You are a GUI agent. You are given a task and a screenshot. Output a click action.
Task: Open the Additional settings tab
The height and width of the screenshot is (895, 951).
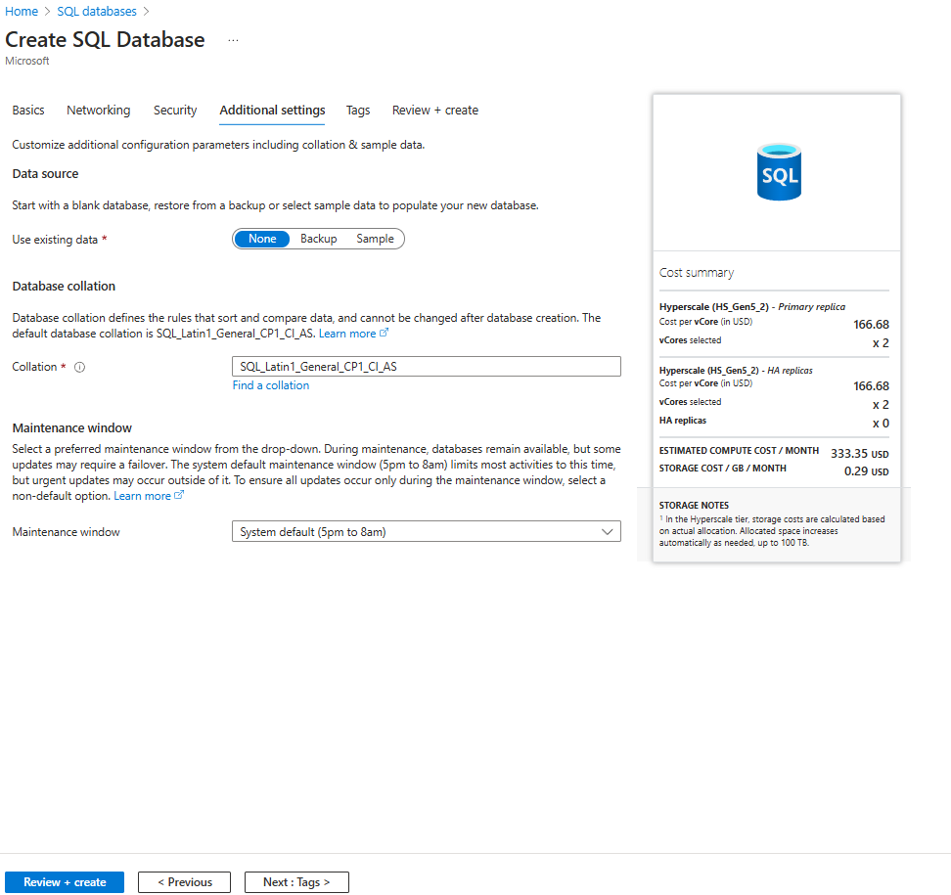(x=272, y=111)
